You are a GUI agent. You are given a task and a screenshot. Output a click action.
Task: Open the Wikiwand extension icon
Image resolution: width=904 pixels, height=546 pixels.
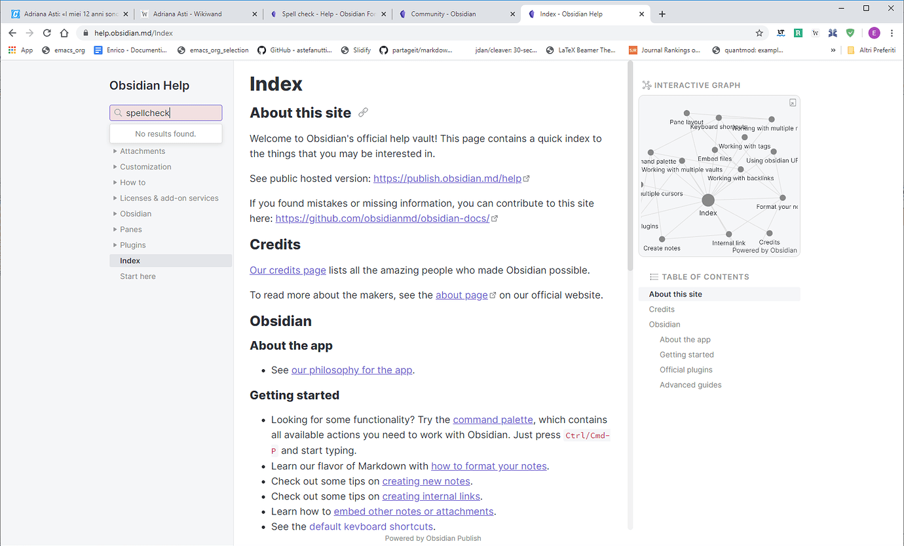point(816,33)
